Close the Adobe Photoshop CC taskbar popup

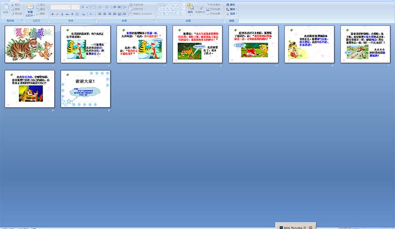[311, 227]
